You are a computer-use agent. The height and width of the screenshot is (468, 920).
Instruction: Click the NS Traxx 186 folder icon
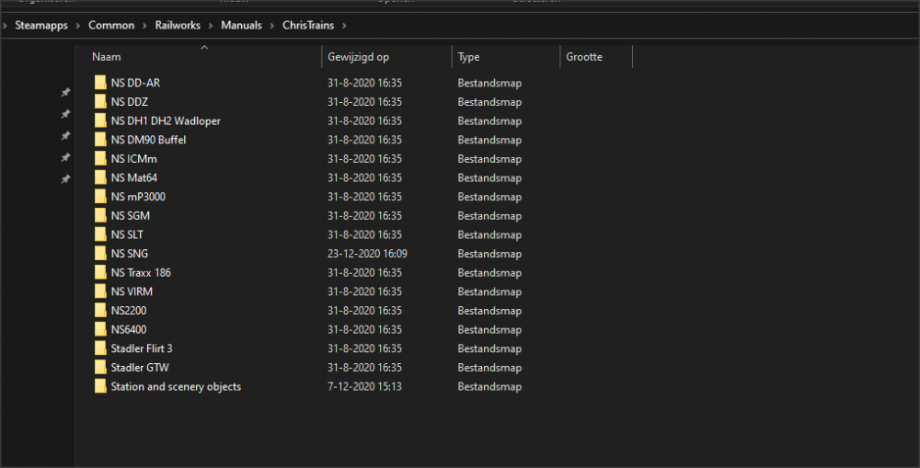click(x=100, y=273)
